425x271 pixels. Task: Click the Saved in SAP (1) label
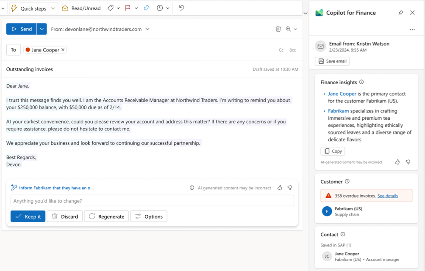point(336,245)
